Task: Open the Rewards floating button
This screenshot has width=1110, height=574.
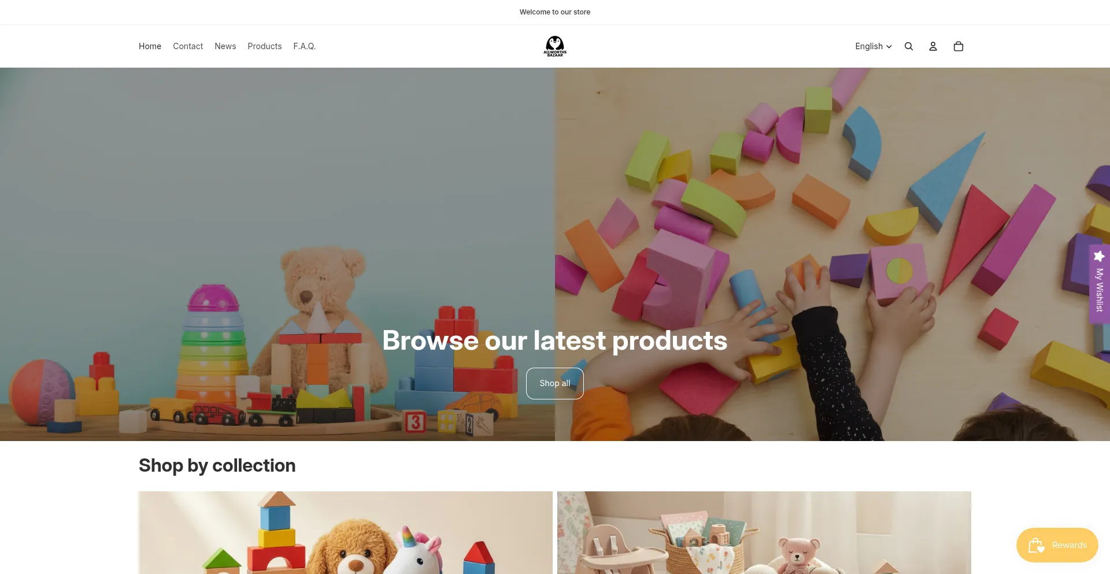Action: tap(1057, 545)
